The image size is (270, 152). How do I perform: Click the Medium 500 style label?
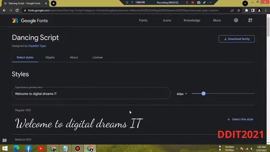[23, 139]
